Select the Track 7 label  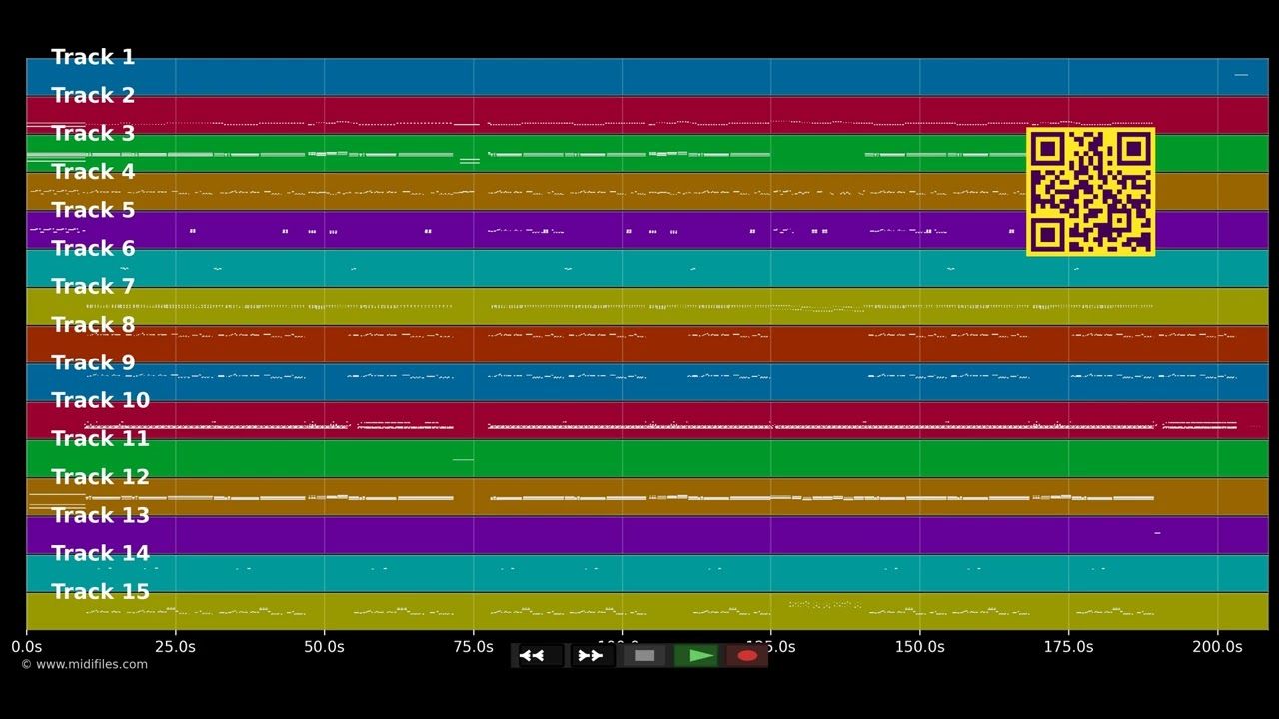(93, 287)
